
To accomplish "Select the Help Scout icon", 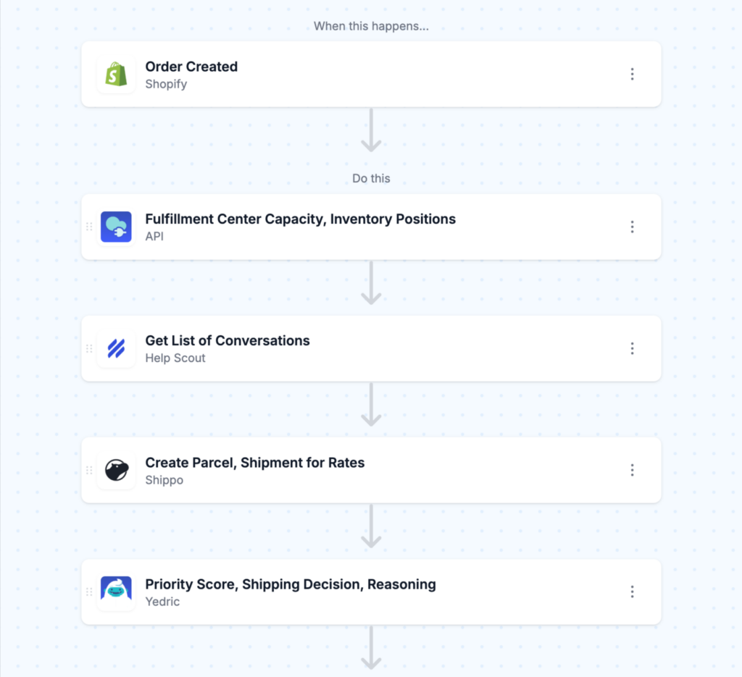I will 116,348.
